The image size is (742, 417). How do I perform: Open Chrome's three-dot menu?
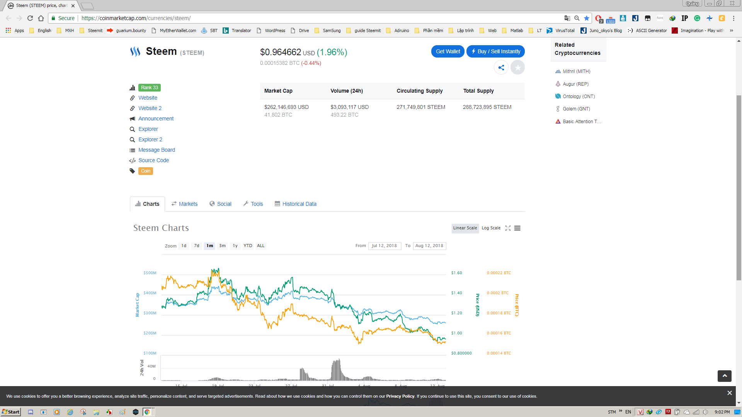tap(733, 18)
